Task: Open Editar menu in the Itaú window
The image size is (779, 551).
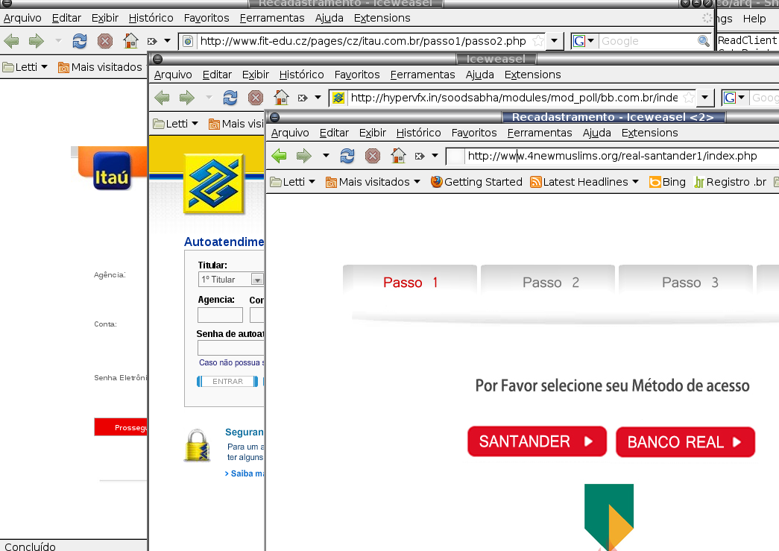Action: (66, 19)
